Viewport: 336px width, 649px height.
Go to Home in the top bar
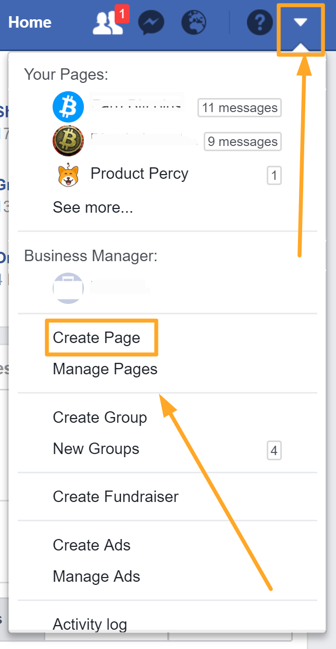(x=30, y=22)
